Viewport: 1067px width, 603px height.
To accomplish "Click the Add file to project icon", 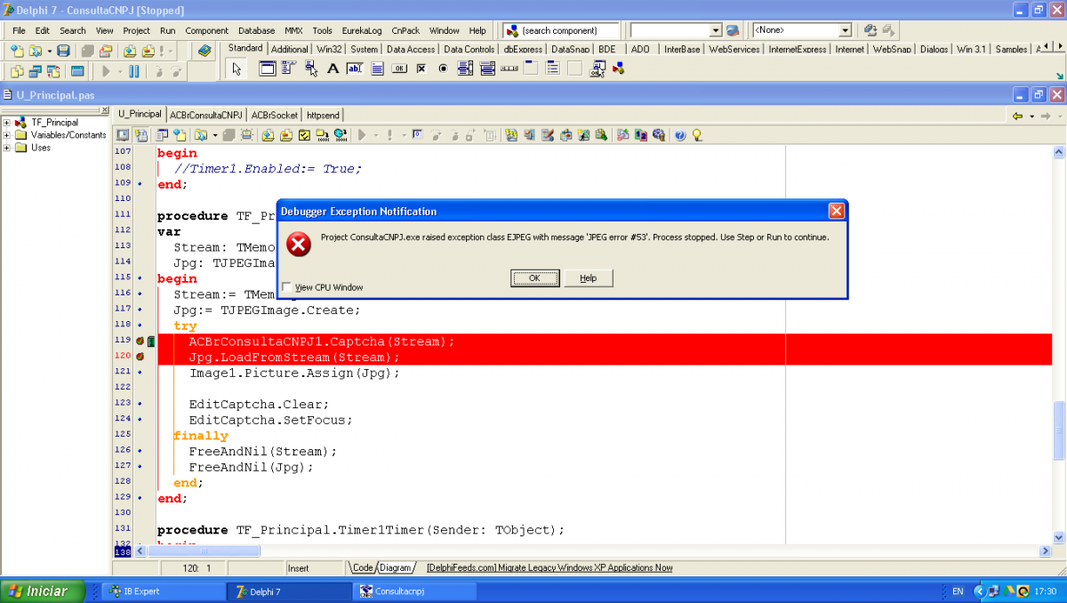I will pos(130,51).
